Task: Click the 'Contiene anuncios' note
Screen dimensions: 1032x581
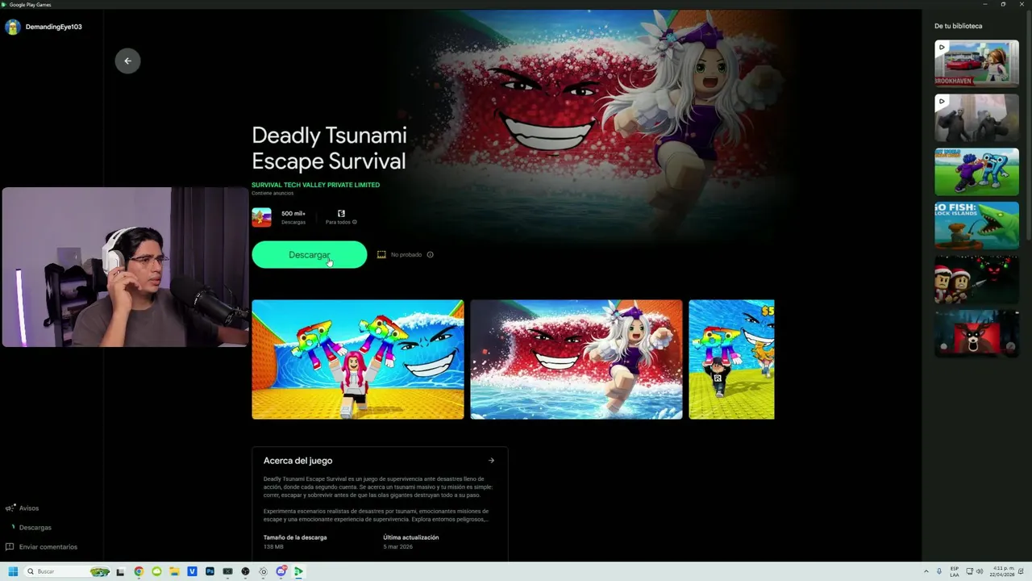Action: 273,193
